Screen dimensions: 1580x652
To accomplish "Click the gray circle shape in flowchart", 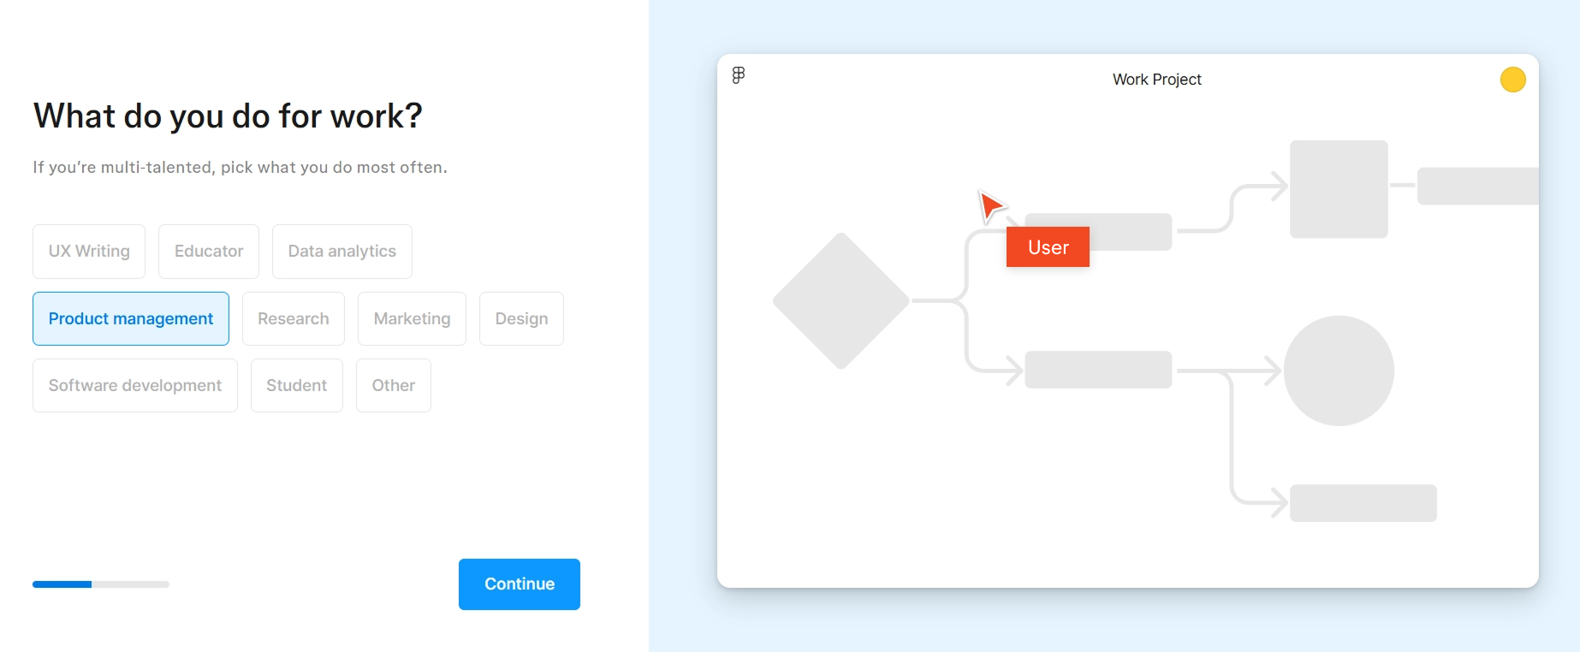I will [1339, 370].
